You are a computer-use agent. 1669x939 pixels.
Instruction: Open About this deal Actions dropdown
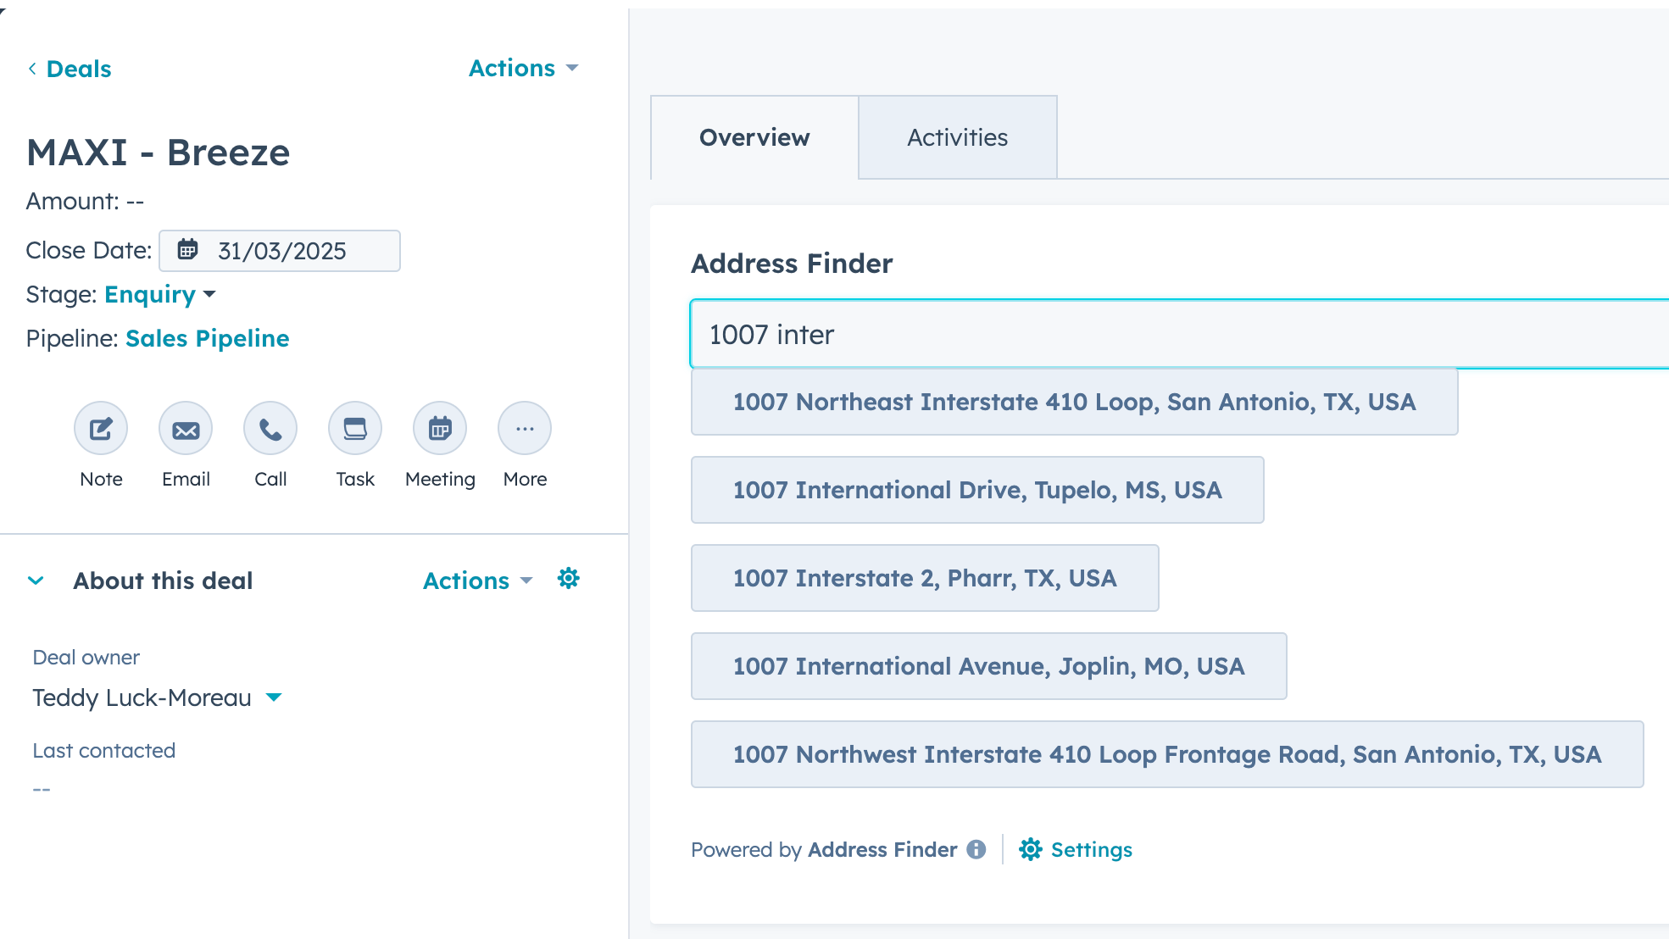477,581
